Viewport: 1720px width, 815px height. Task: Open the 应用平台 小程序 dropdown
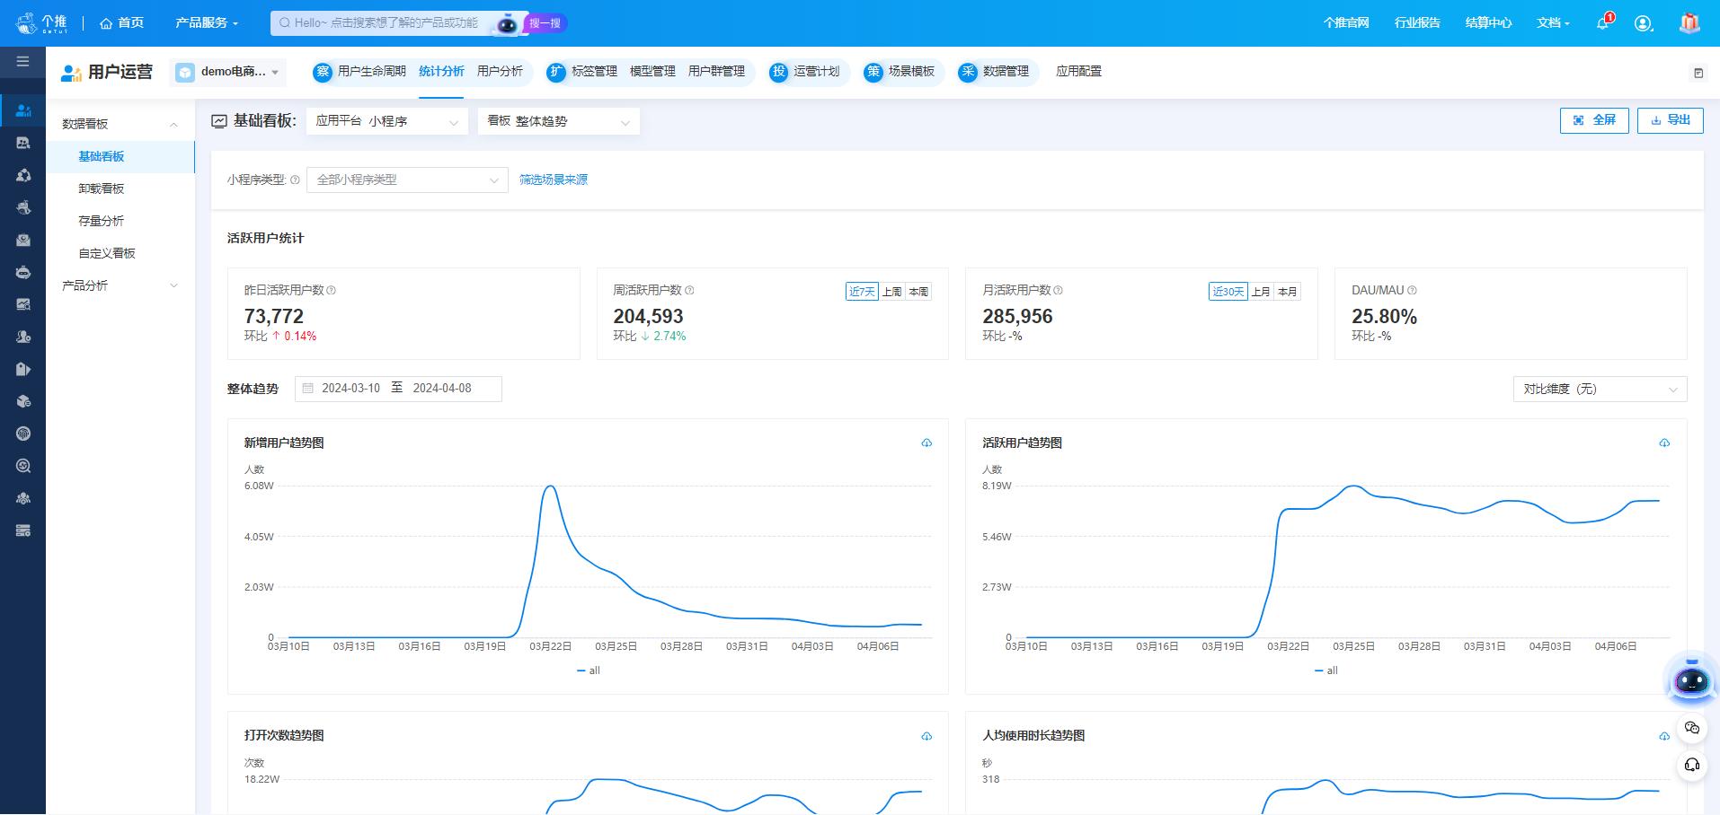coord(387,121)
